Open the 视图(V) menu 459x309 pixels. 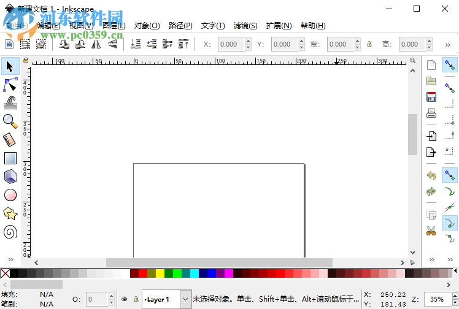point(81,26)
